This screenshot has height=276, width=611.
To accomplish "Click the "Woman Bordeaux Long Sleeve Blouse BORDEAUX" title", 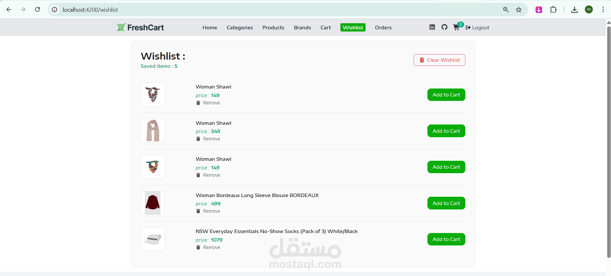I will pyautogui.click(x=257, y=195).
